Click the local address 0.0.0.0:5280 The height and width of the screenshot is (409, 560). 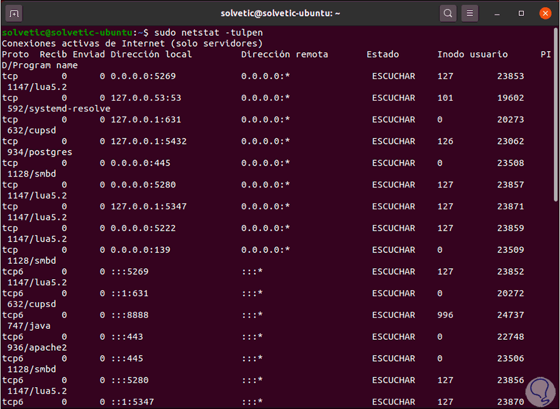[x=143, y=185]
